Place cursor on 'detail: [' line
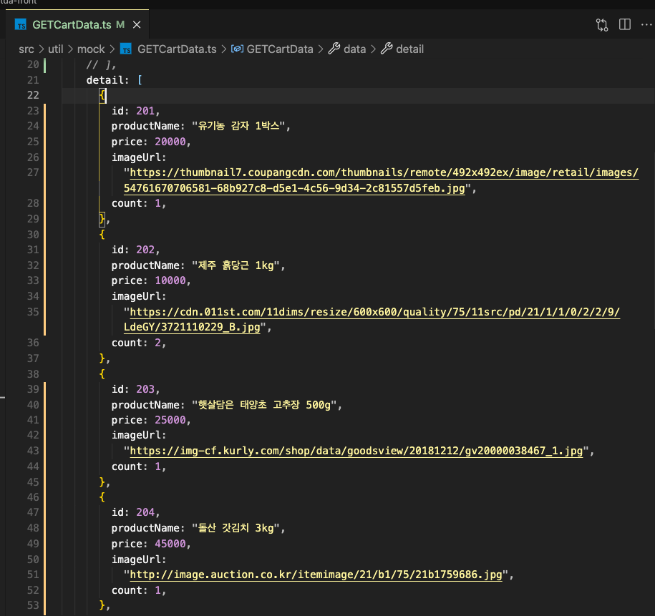 tap(114, 80)
